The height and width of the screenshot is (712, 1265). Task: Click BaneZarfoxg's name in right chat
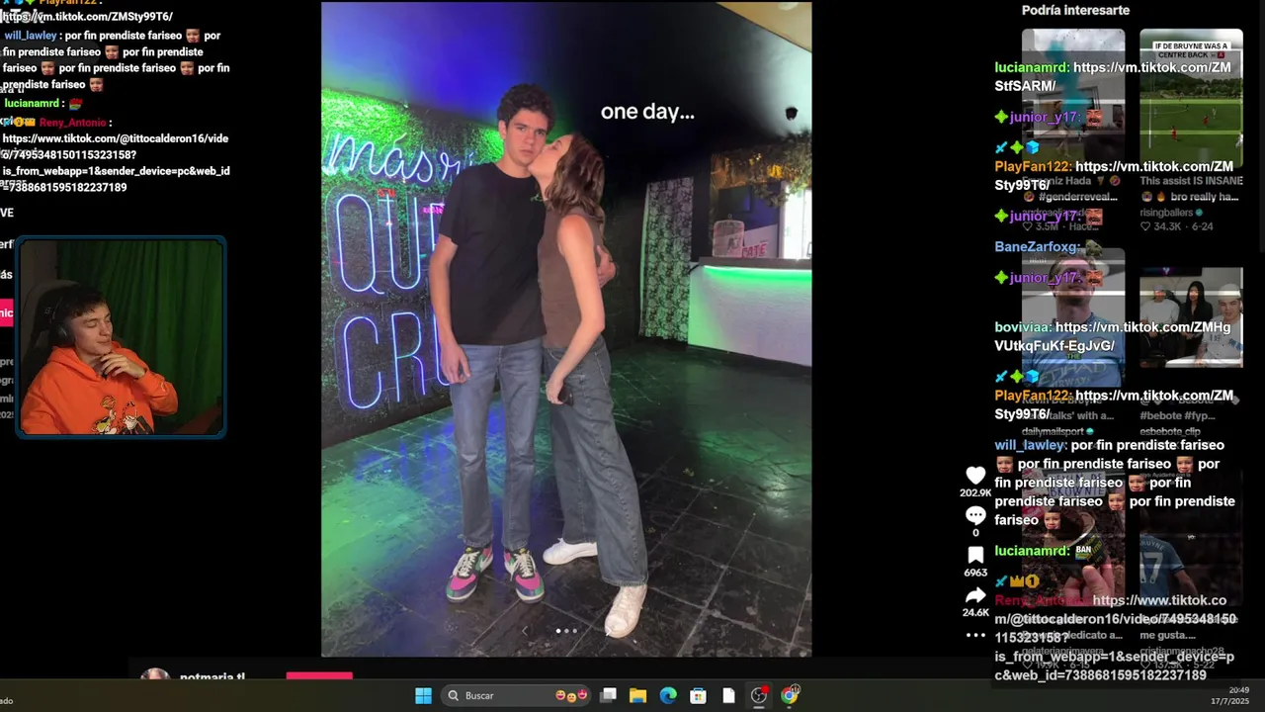[1037, 247]
